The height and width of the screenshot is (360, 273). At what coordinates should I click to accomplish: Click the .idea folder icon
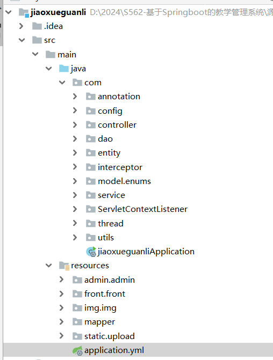37,26
